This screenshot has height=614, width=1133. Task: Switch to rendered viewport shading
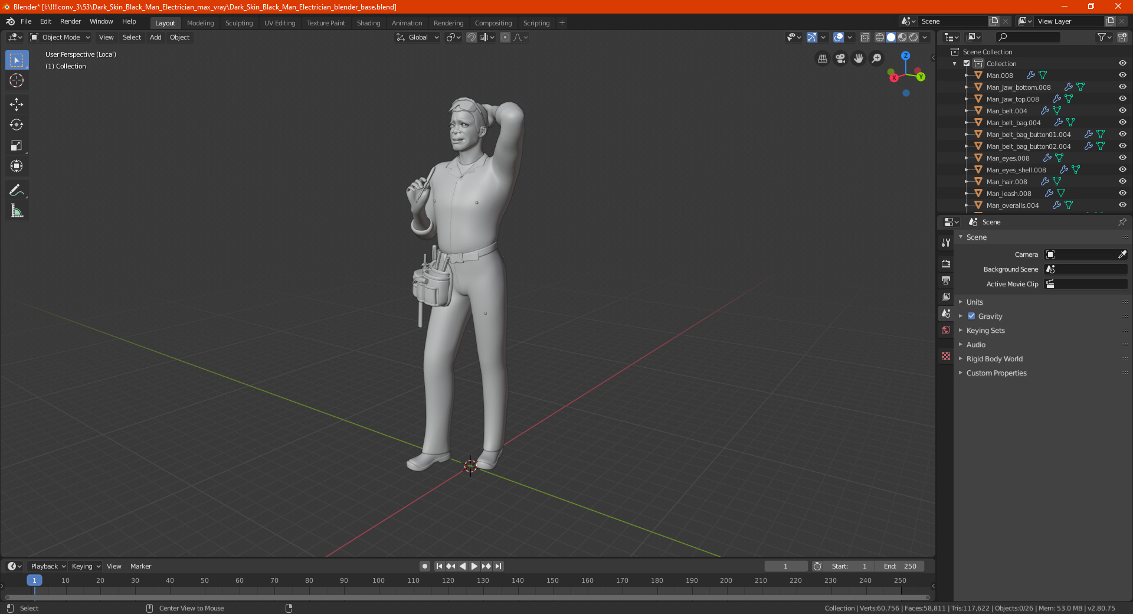913,37
